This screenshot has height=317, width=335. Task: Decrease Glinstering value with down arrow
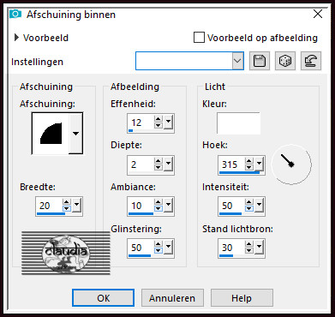tap(159, 250)
